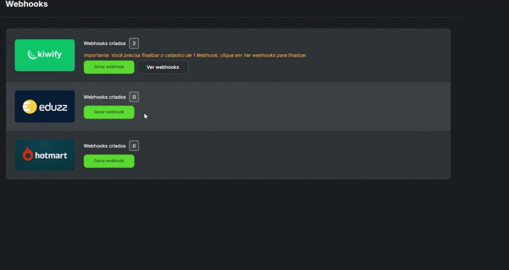The image size is (509, 270).
Task: Click the orange 'Importante' warning message
Action: tap(195, 56)
